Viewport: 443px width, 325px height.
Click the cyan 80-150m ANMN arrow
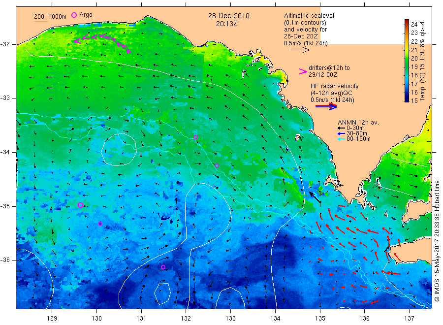tap(341, 139)
